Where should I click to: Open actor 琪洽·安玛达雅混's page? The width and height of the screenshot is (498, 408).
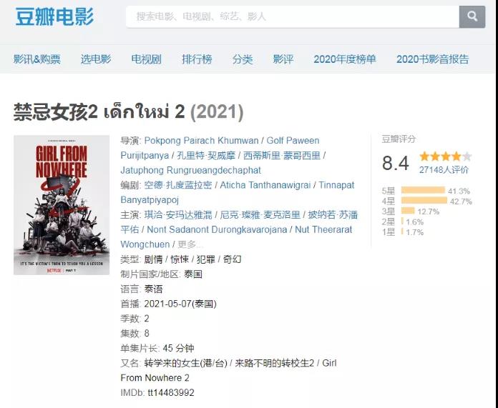178,215
